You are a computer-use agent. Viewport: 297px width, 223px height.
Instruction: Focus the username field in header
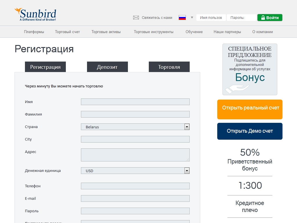click(211, 18)
